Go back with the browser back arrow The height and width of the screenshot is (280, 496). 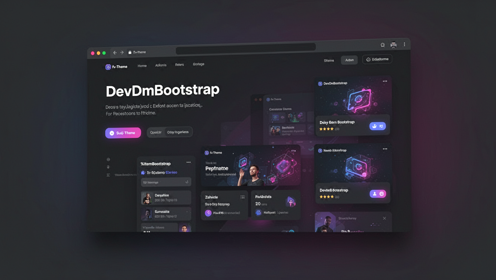115,52
